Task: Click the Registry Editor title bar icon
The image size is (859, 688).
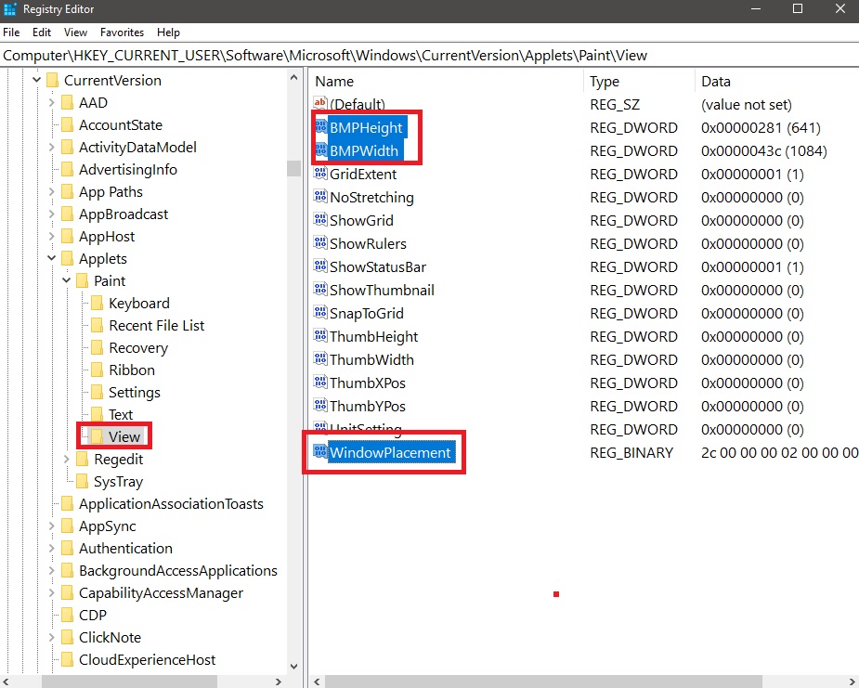Action: [10, 10]
